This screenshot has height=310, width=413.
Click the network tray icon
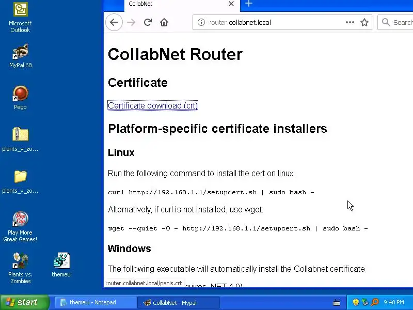coord(365,302)
